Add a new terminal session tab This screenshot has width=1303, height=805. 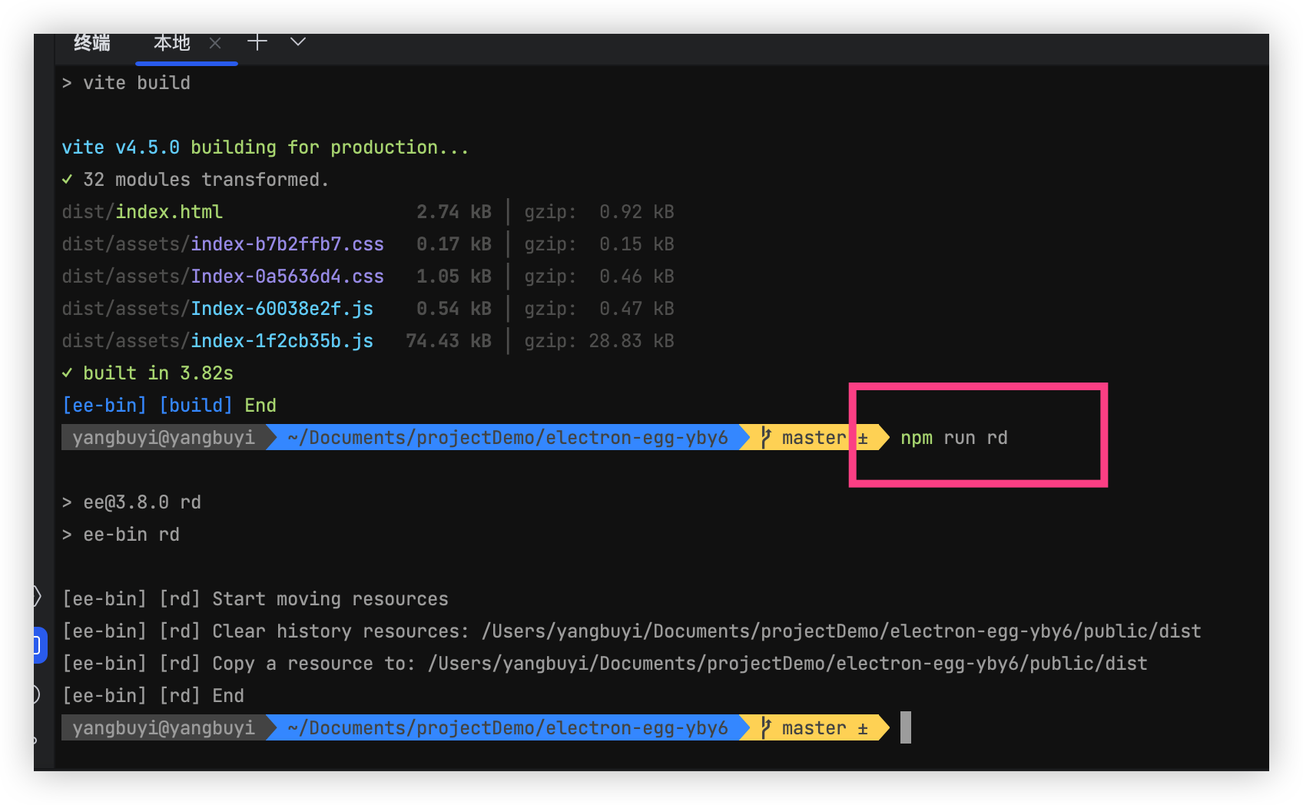(257, 42)
